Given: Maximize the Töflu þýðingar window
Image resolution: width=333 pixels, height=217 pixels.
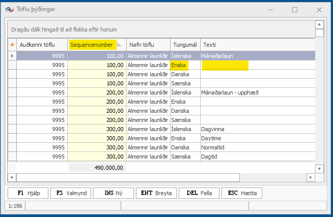Looking at the screenshot, I should (x=295, y=10).
